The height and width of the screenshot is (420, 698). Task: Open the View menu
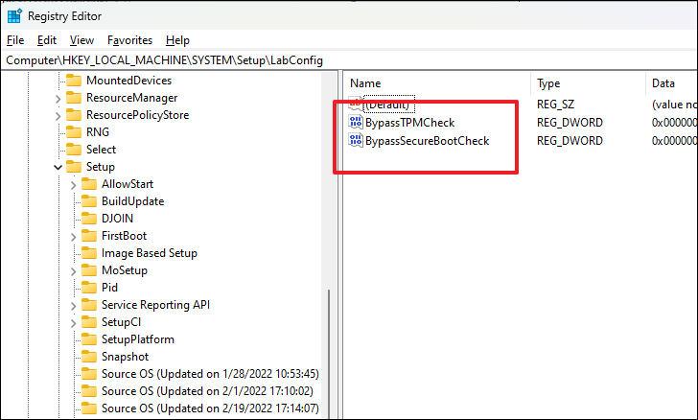click(81, 40)
